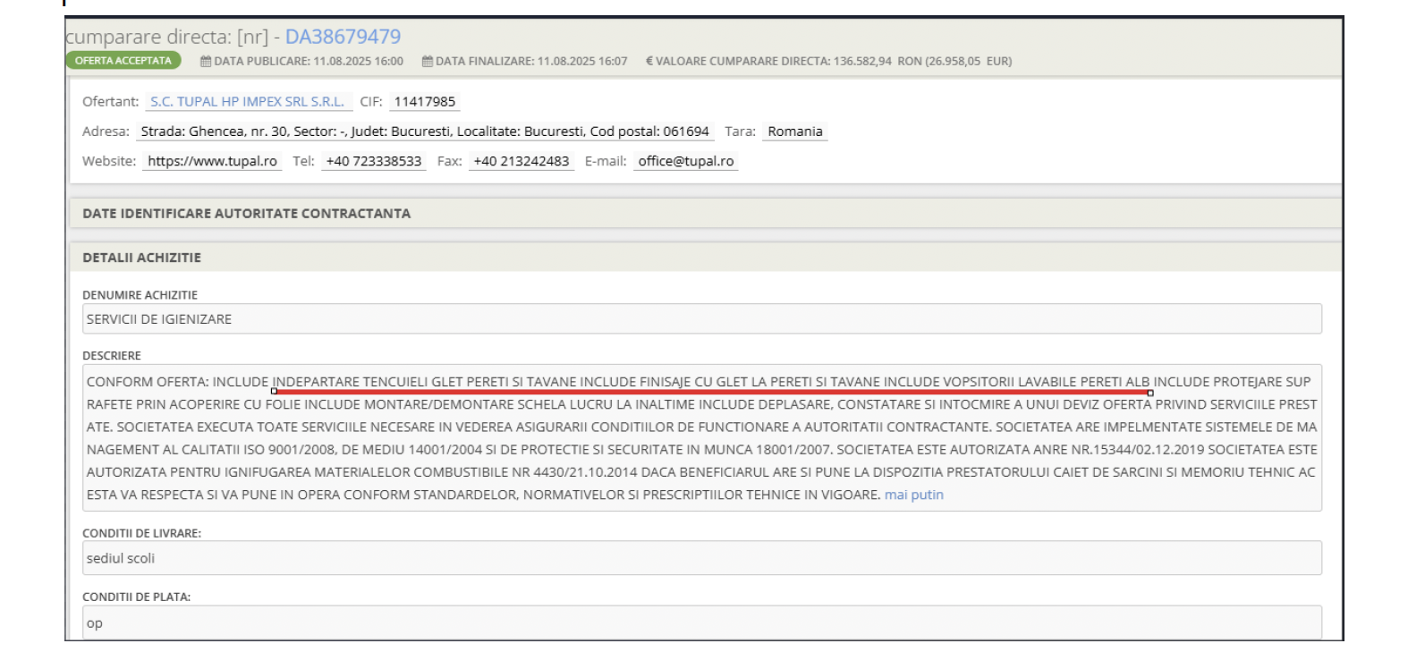This screenshot has height=669, width=1408.
Task: Open the S.C. TUPAL HP IMPEX SRL link
Action: [x=247, y=102]
